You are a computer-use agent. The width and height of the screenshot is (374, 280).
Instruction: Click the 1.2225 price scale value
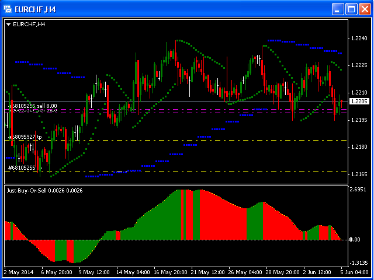coord(359,65)
